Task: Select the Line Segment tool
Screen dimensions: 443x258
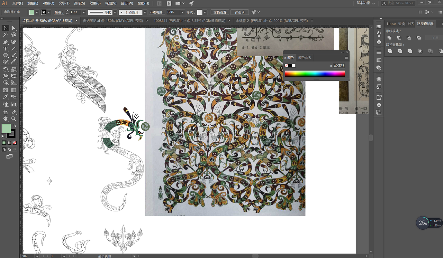Action: (x=14, y=49)
